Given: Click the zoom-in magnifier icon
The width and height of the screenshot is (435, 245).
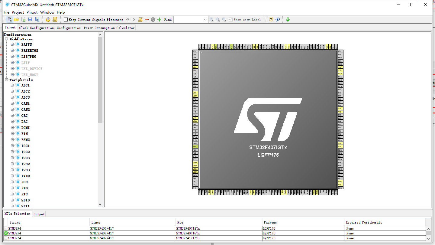Looking at the screenshot, I should [x=211, y=19].
